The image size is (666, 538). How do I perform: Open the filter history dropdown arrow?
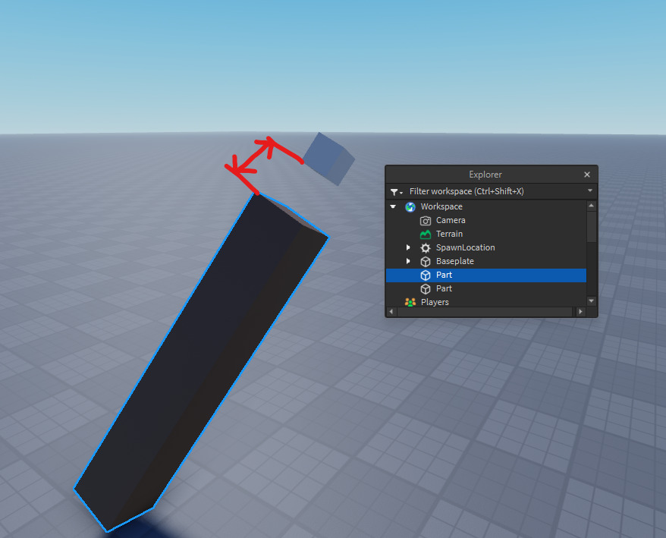(589, 190)
